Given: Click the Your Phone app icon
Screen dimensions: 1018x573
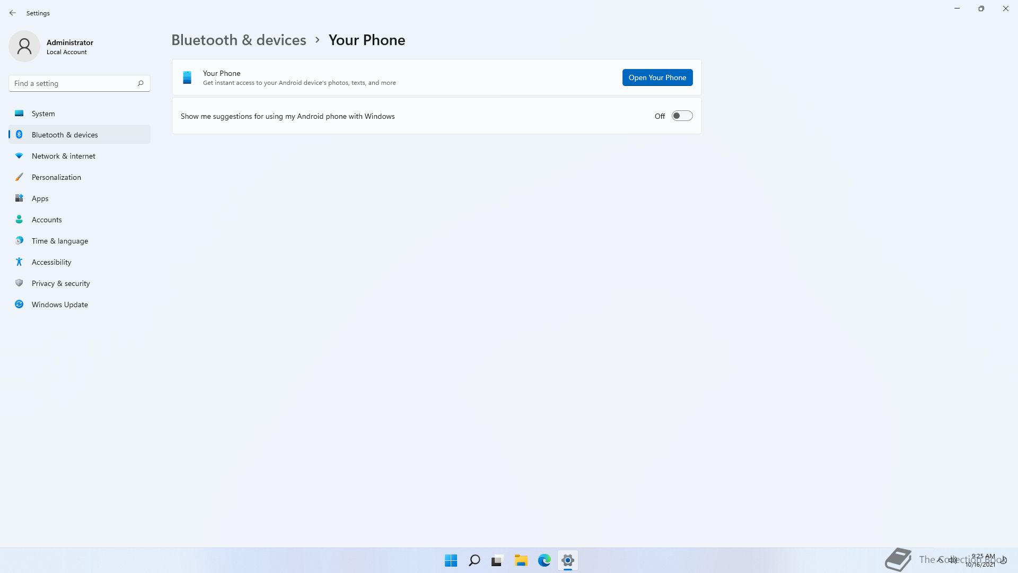Looking at the screenshot, I should [187, 77].
